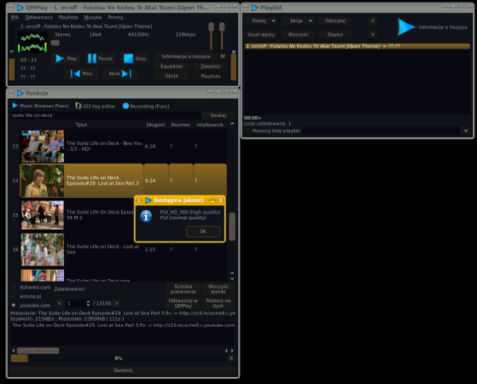Screen dimensions: 477x384
Task: Open the Pomoc menu
Action: point(115,17)
